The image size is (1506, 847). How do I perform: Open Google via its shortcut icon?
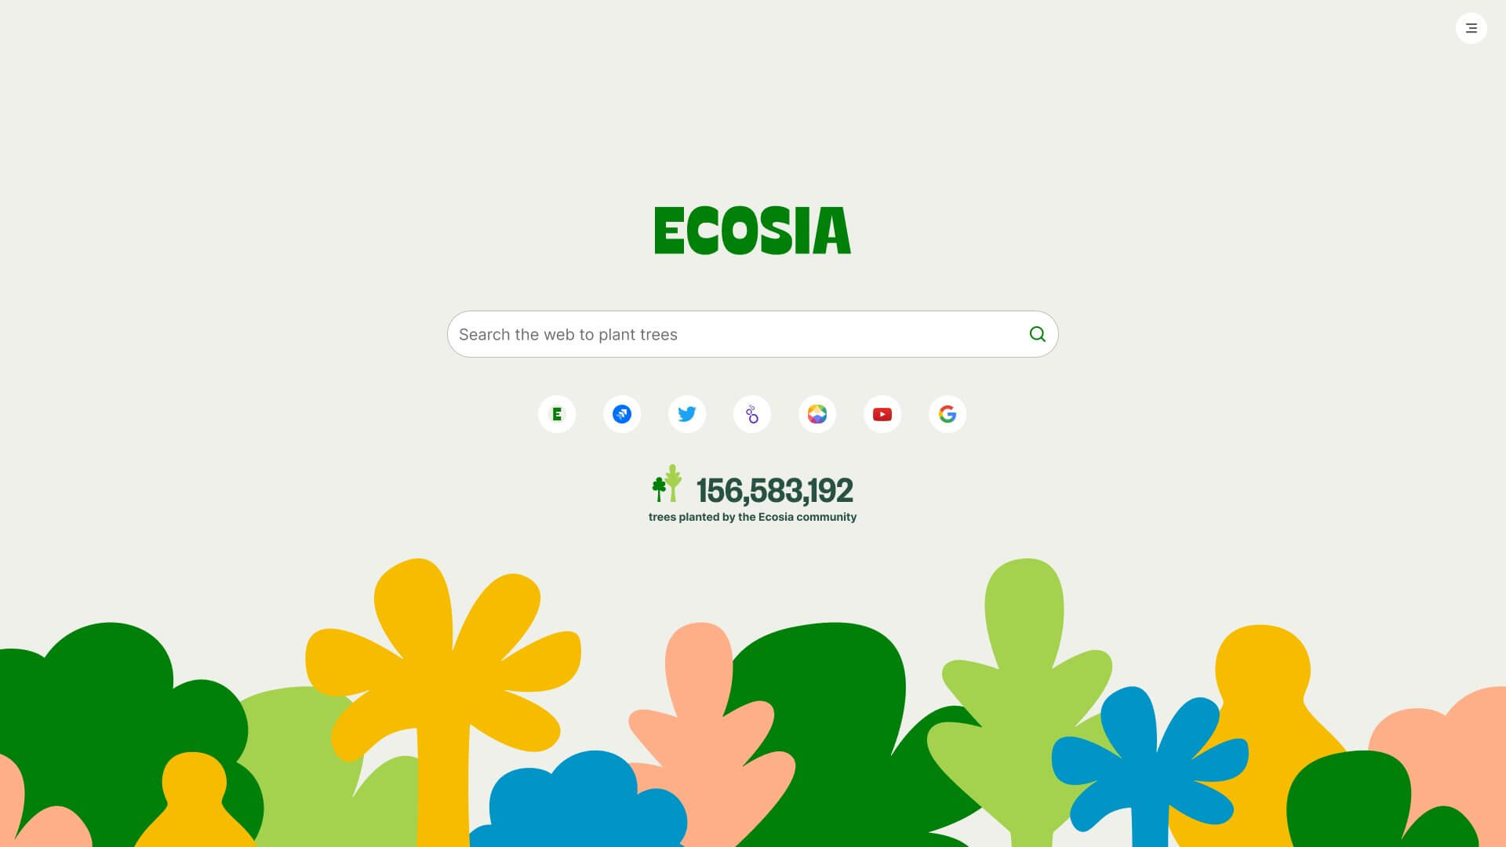[948, 413]
